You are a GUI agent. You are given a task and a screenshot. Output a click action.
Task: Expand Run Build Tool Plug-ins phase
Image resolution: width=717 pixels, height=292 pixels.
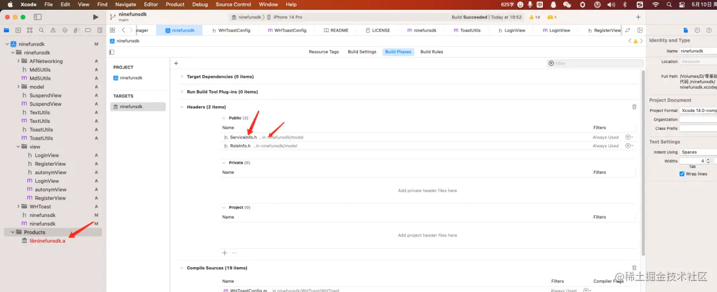coord(182,92)
